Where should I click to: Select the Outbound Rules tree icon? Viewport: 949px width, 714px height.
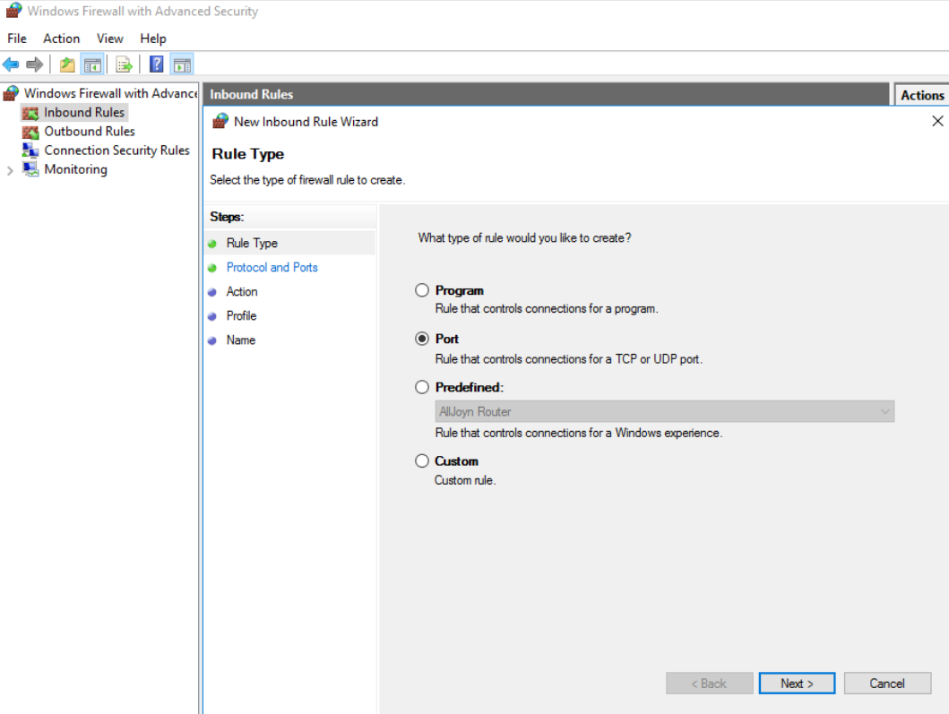pos(30,132)
